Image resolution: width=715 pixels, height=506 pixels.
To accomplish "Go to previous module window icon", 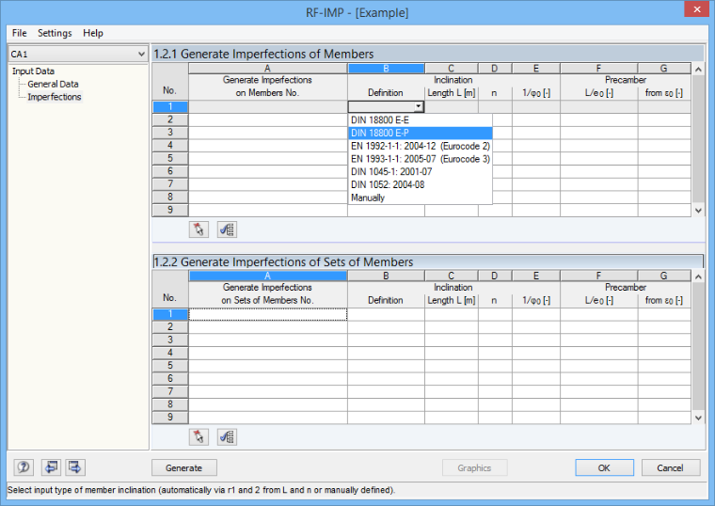I will click(x=51, y=467).
